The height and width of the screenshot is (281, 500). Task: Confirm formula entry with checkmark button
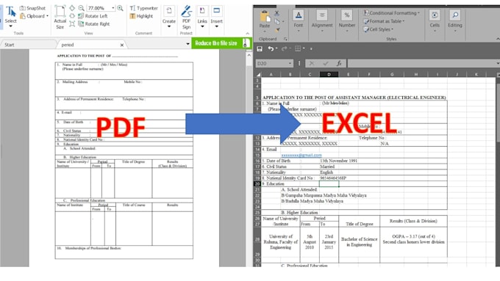tap(326, 63)
